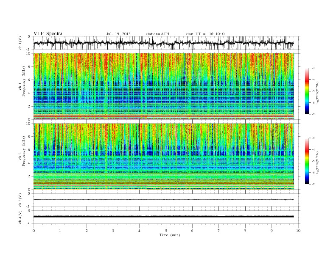
Task: Click the time axis tick label "3"
Action: [x=113, y=231]
